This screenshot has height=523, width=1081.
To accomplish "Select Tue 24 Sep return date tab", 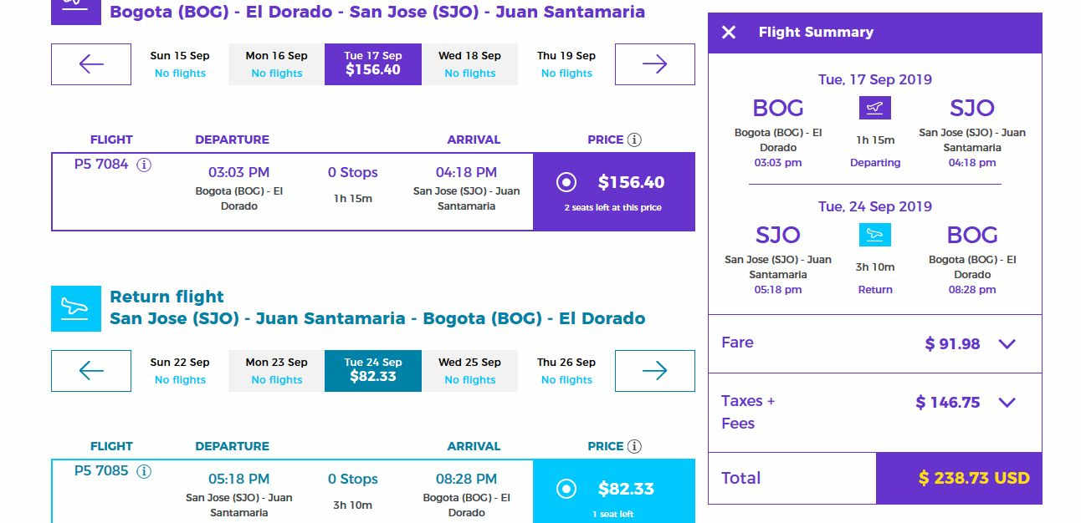I will (373, 370).
